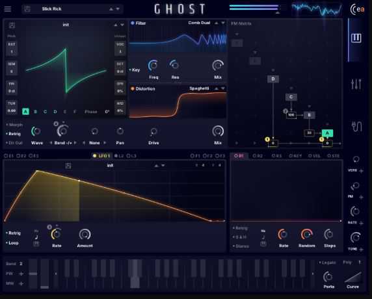Click the output level meter at top
Screen dimensions: 372x299
(254, 8)
